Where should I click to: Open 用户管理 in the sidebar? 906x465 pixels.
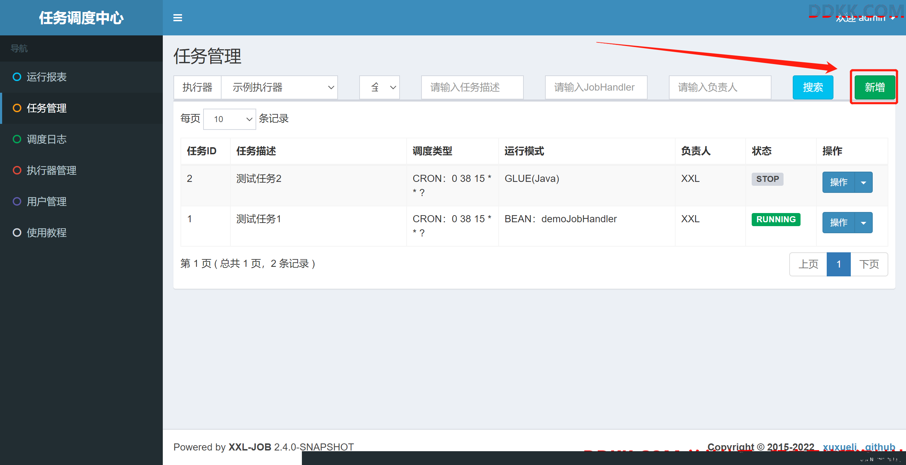[81, 201]
